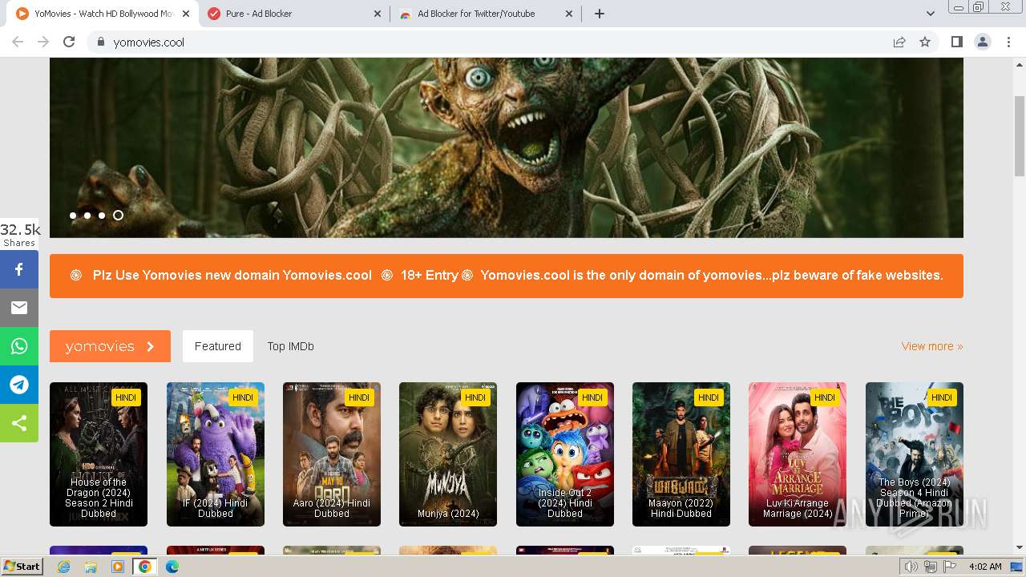The height and width of the screenshot is (577, 1026).
Task: Open Windows Media Player taskbar icon
Action: tap(118, 567)
